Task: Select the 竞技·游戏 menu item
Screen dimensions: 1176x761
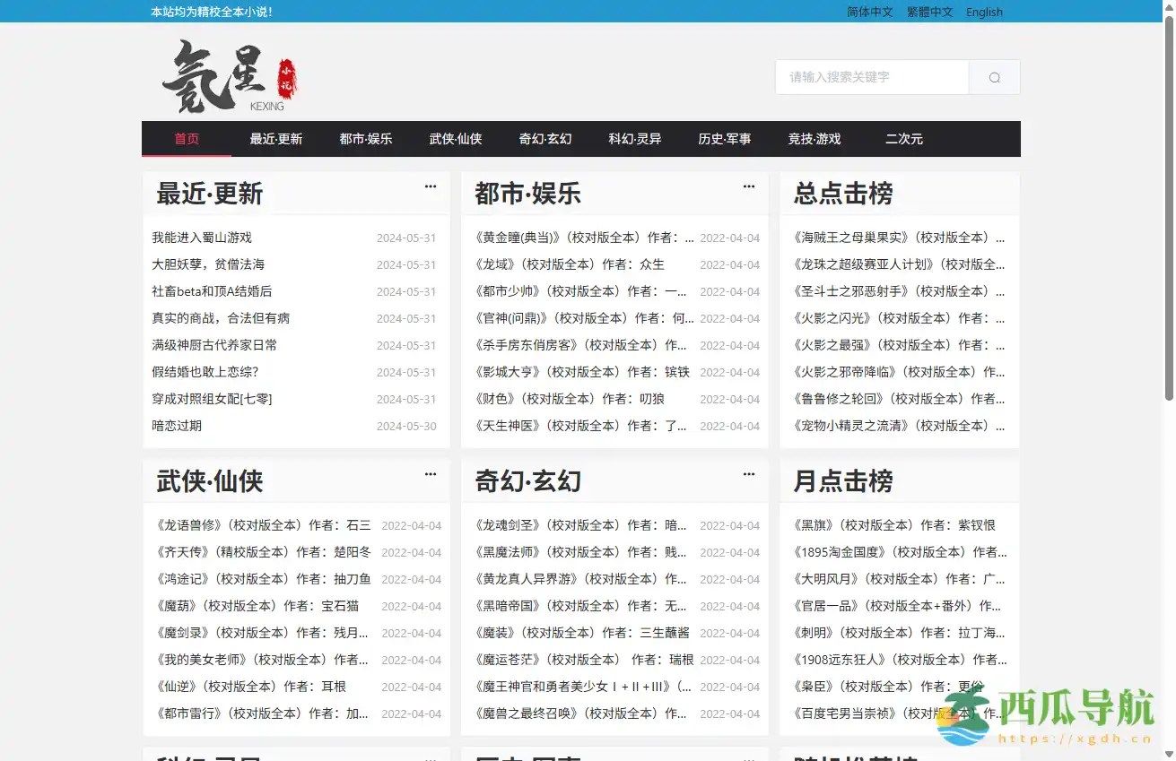Action: click(814, 139)
